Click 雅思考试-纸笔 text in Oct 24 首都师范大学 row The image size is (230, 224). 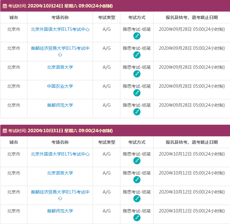tap(137, 105)
